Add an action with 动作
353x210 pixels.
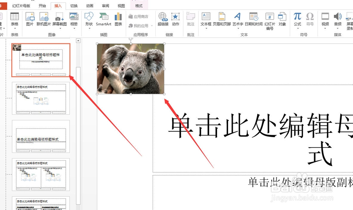[x=175, y=19]
